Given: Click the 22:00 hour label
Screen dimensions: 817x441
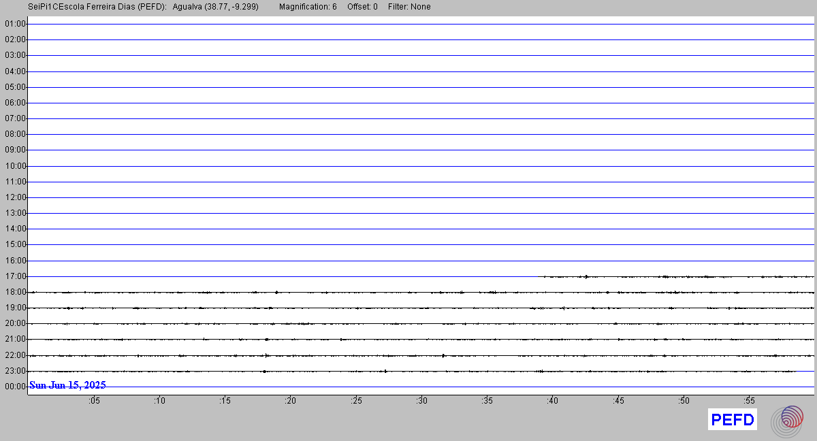Looking at the screenshot, I should point(15,355).
